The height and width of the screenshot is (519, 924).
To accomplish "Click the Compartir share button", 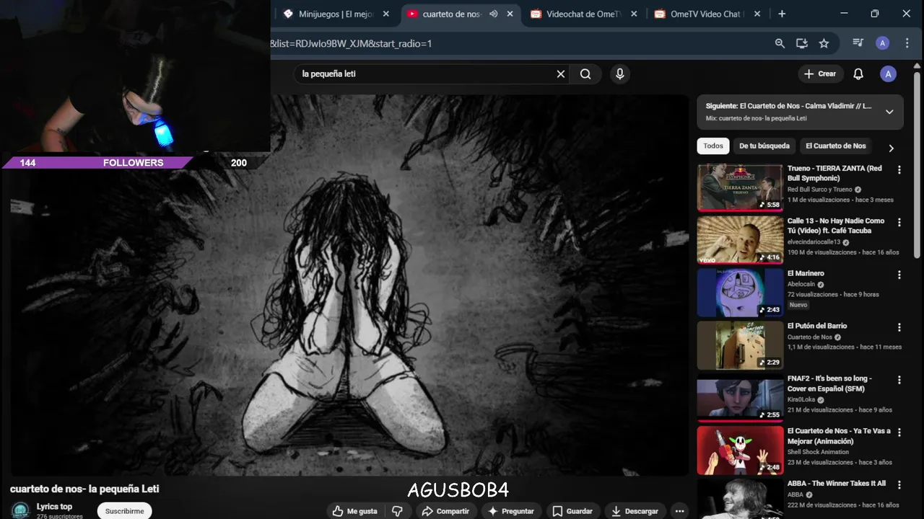I will [x=445, y=511].
